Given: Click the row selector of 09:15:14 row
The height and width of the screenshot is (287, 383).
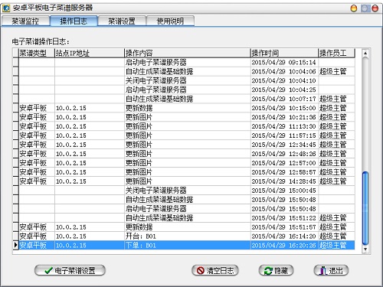Looking at the screenshot, I should 16,62.
